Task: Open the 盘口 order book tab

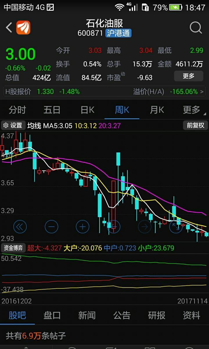Action: [x=52, y=315]
